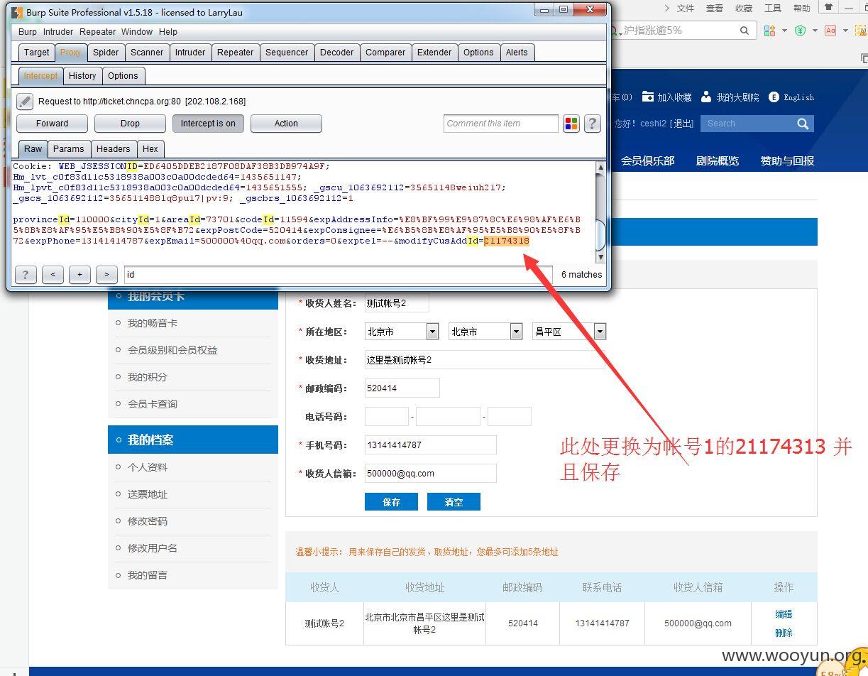Click the 手机号码 mobile number field
This screenshot has height=676, width=868.
[x=431, y=445]
